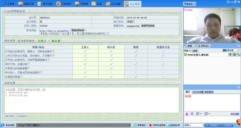Expand the 界面自由 layout dropdown
241x128 pixels.
coord(190,4)
